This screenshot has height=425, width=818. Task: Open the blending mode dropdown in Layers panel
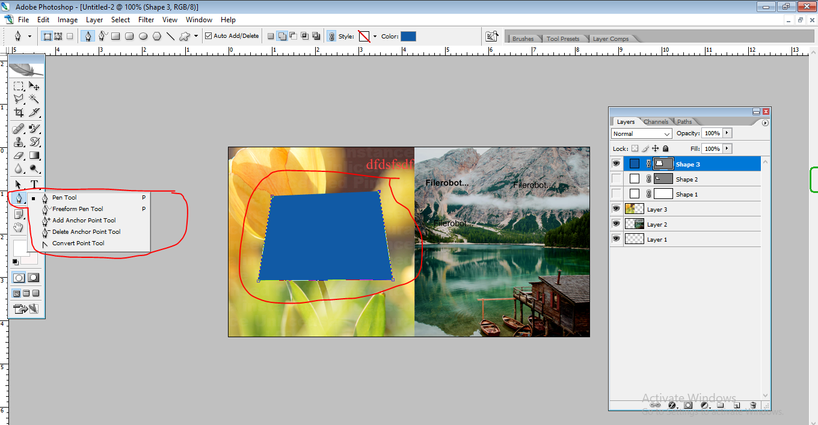tap(641, 133)
